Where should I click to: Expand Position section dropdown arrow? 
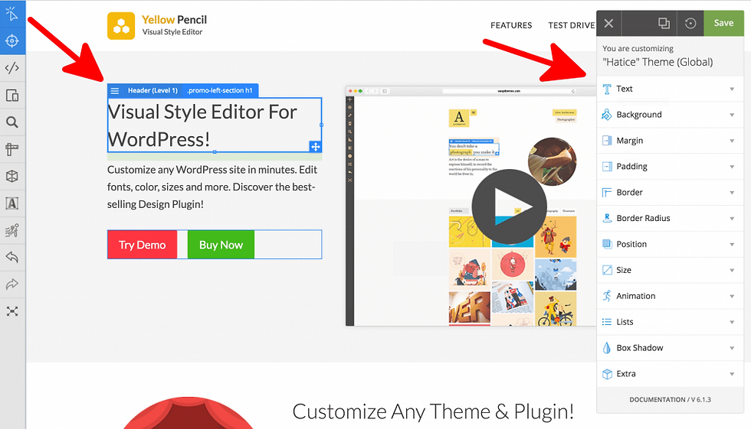point(732,245)
